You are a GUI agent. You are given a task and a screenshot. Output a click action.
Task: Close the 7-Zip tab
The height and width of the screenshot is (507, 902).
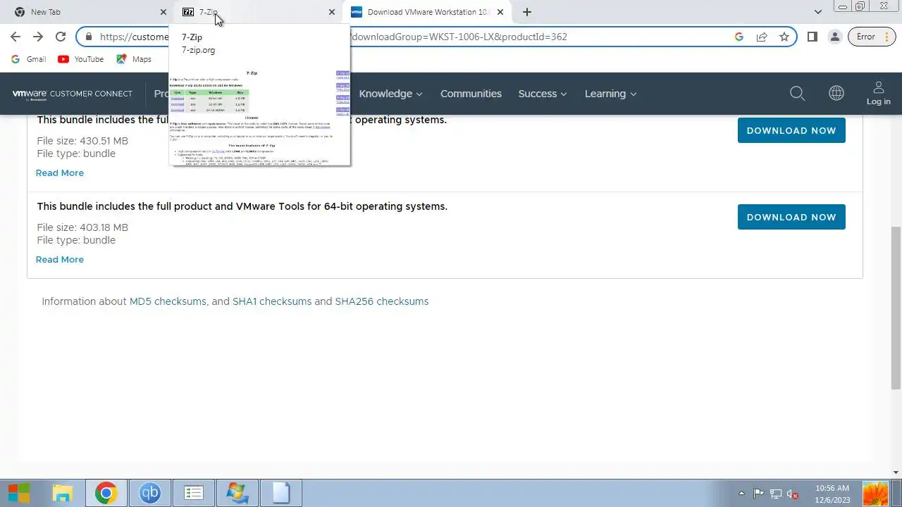click(x=332, y=12)
